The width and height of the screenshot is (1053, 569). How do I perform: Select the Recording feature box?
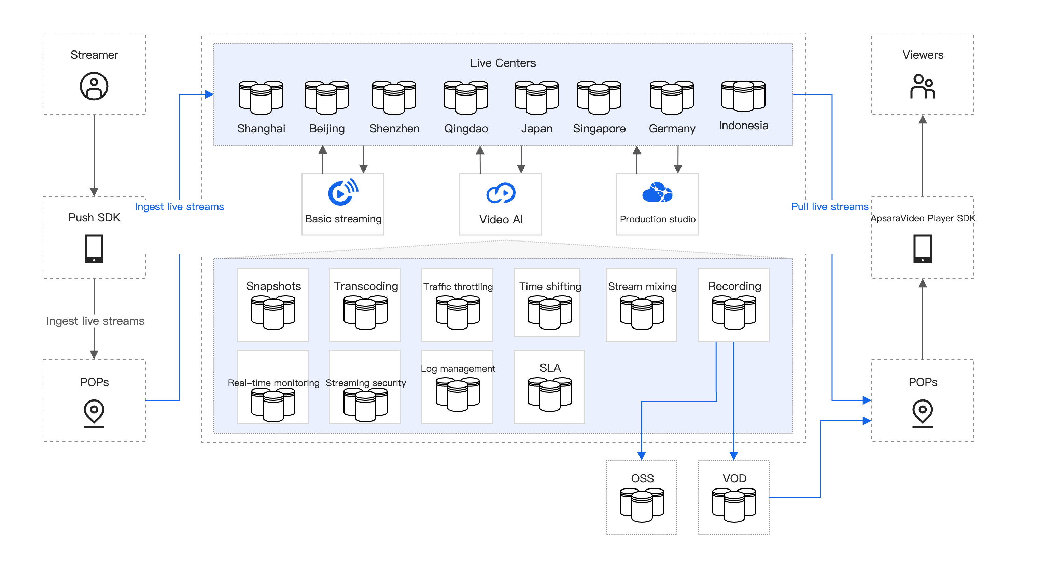[733, 305]
